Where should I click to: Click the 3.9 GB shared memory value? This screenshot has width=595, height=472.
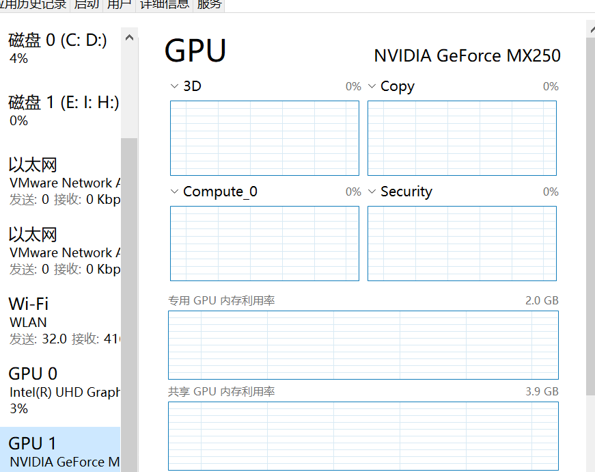[542, 391]
